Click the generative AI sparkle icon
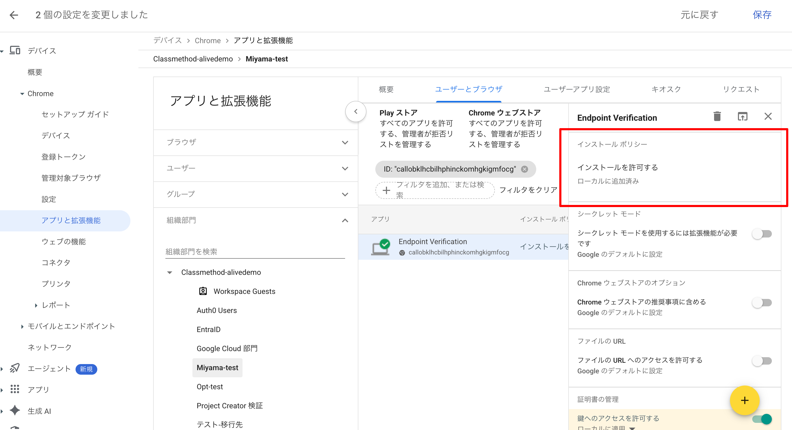This screenshot has width=792, height=430. 15,410
